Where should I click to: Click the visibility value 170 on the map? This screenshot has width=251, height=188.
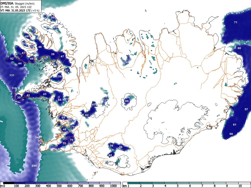click(x=32, y=47)
